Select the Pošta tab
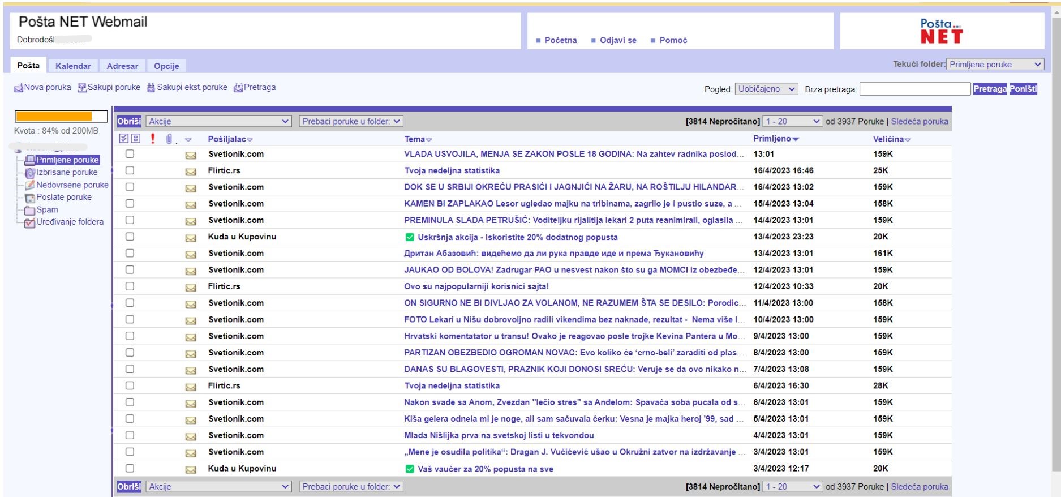Screen dimensions: 1061x497 [28, 65]
